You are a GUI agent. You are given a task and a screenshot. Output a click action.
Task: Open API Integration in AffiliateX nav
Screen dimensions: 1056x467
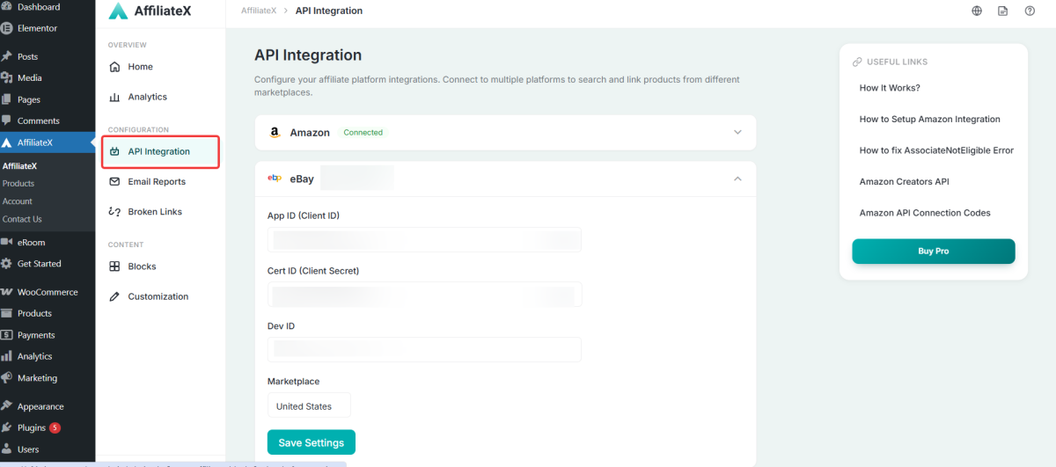160,151
